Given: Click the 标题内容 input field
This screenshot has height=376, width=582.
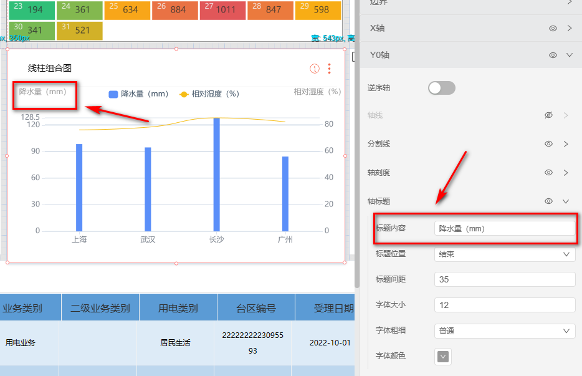Looking at the screenshot, I should click(x=504, y=229).
